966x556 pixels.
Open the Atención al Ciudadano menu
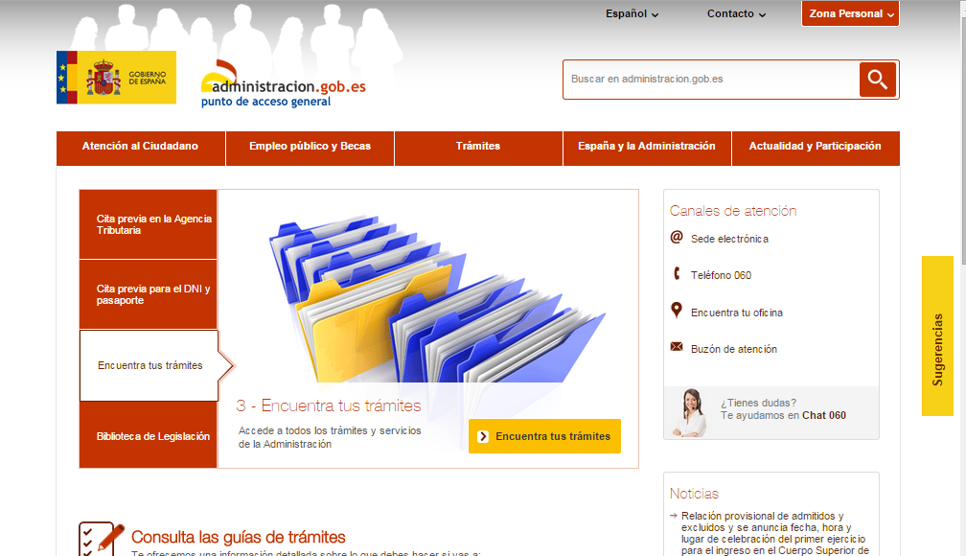[x=140, y=147]
